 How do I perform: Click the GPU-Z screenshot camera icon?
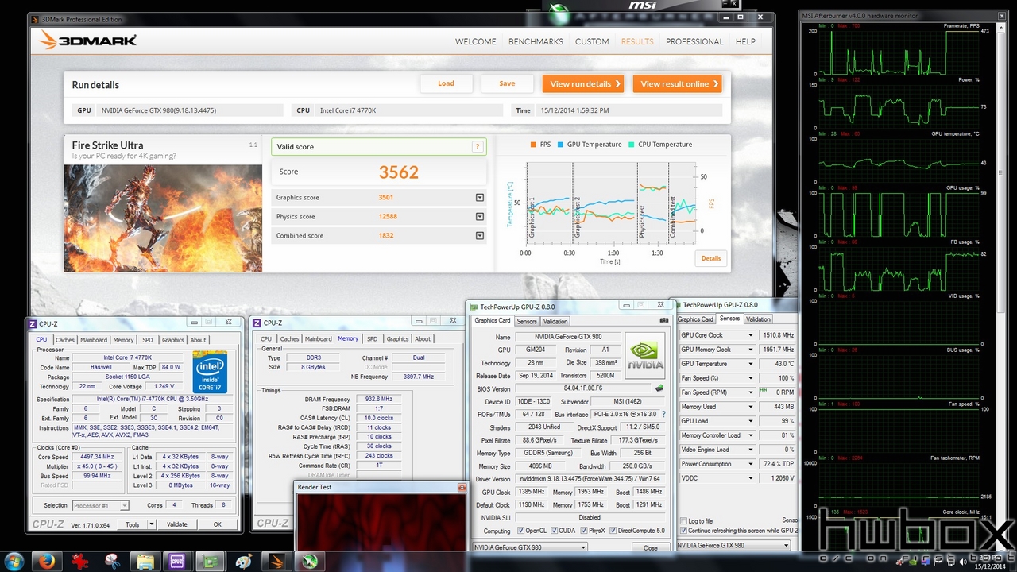tap(664, 321)
